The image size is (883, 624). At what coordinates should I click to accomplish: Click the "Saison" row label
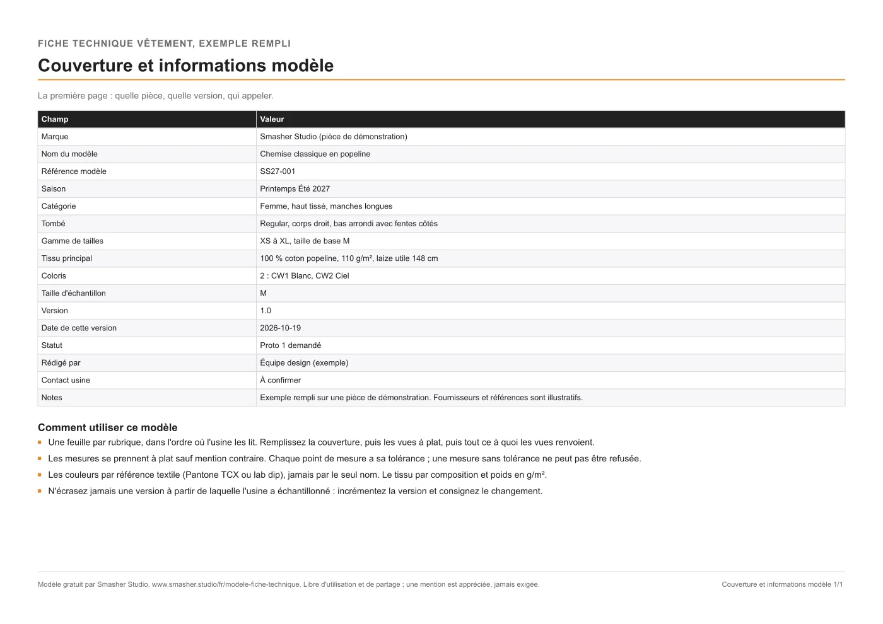(54, 189)
